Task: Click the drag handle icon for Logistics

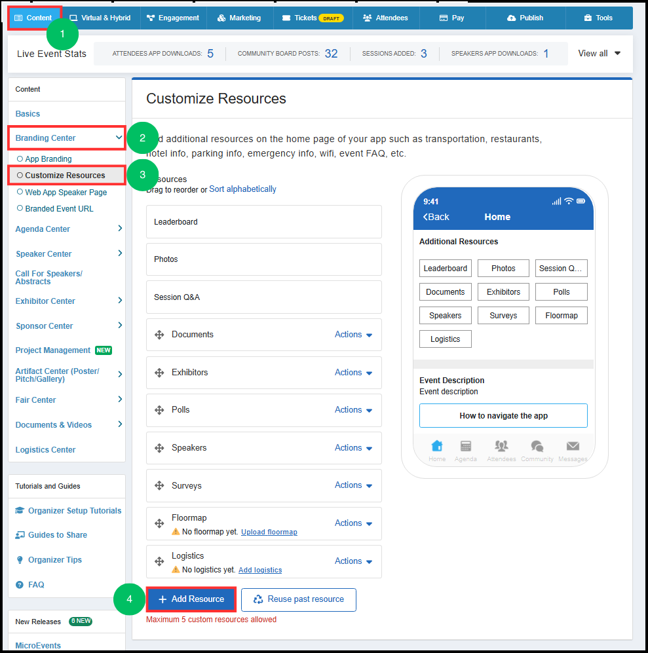Action: [x=159, y=561]
